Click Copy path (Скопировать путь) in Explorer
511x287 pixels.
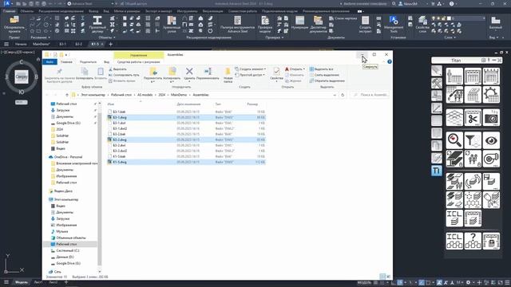pyautogui.click(x=124, y=75)
